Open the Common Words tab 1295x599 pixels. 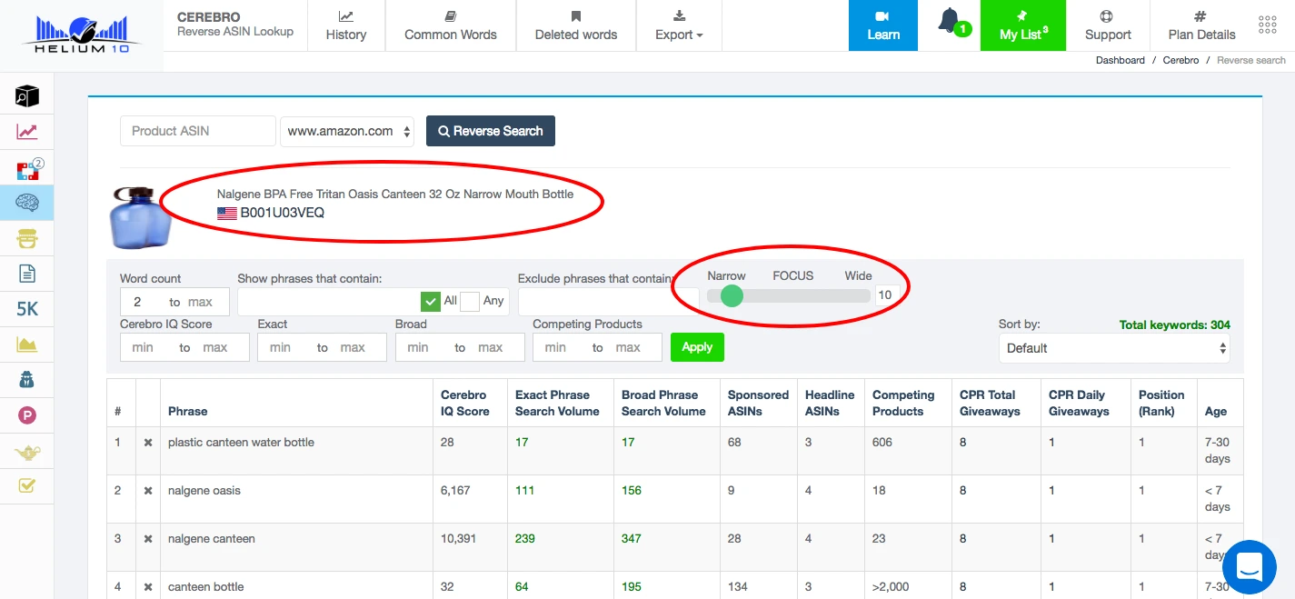pyautogui.click(x=451, y=25)
